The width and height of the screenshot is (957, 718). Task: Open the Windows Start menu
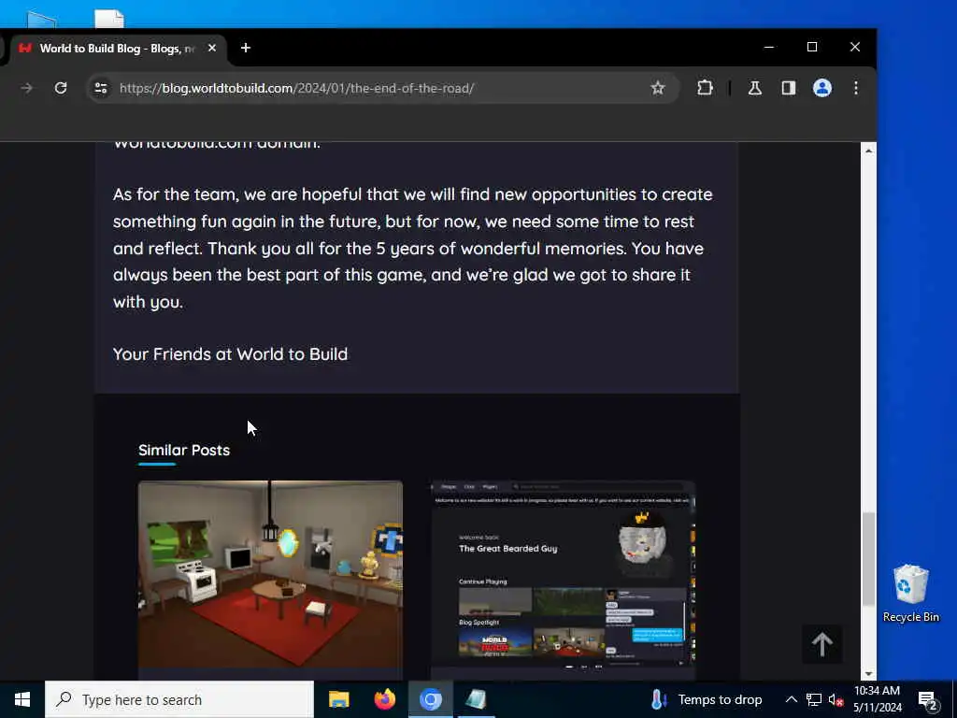[x=22, y=699]
